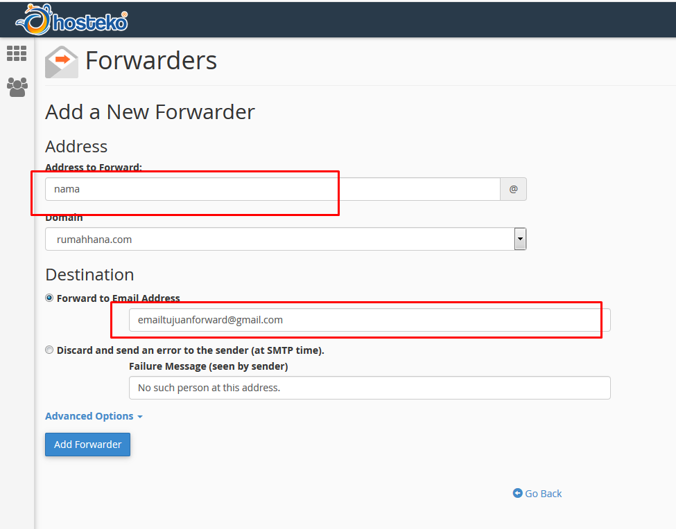676x529 pixels.
Task: Click the Advanced Options caret arrow
Action: click(x=139, y=417)
